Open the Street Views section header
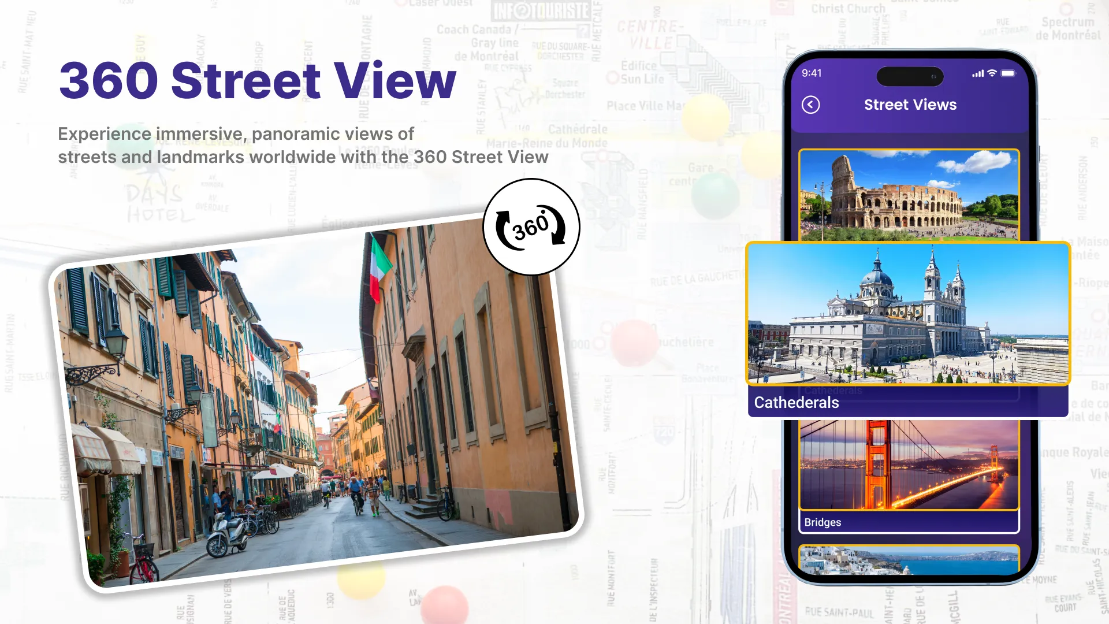1109x624 pixels. [x=910, y=105]
